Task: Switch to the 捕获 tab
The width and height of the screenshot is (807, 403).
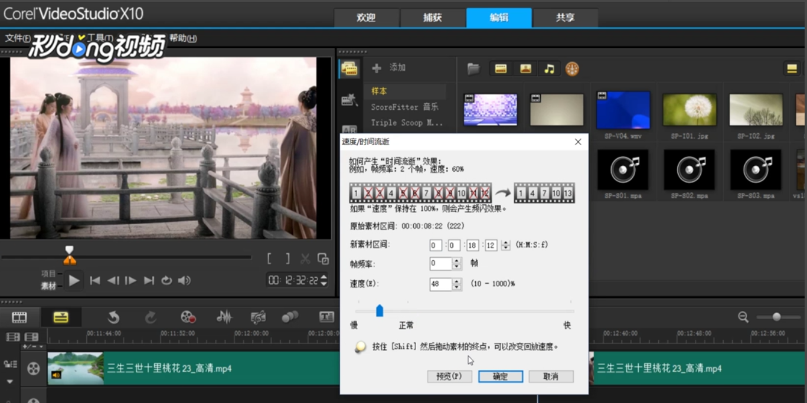Action: coord(433,18)
